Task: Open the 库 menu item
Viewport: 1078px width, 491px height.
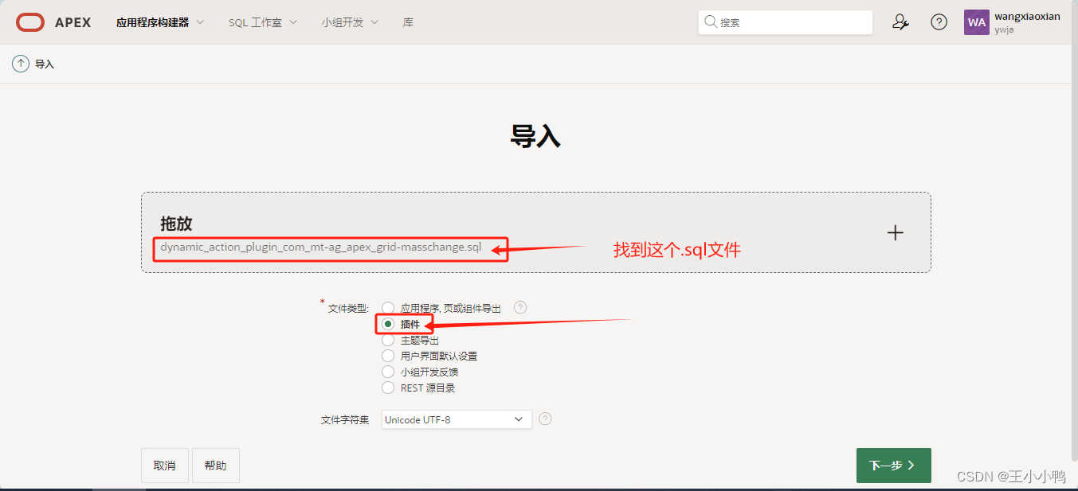Action: coord(408,22)
